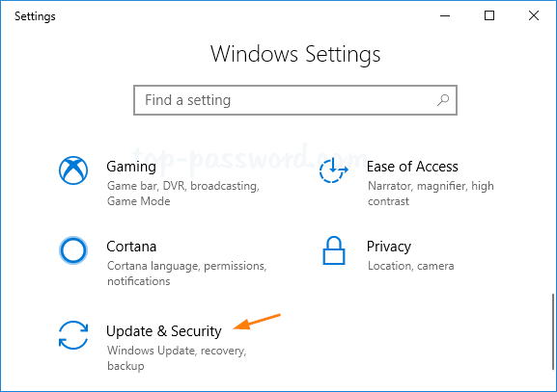This screenshot has height=392, width=557.
Task: Click the 'Game bar, DVR, broadcasting' description
Action: click(183, 194)
